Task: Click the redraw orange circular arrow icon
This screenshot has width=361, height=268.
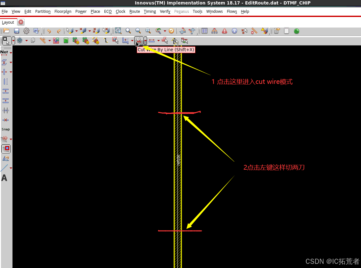Action: point(171,31)
